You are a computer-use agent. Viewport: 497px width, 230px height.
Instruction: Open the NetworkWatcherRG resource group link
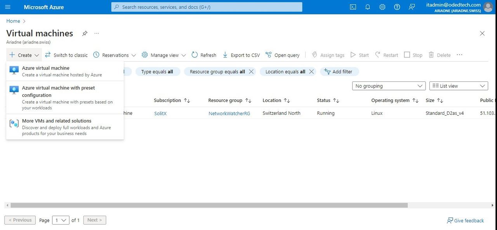pos(229,114)
